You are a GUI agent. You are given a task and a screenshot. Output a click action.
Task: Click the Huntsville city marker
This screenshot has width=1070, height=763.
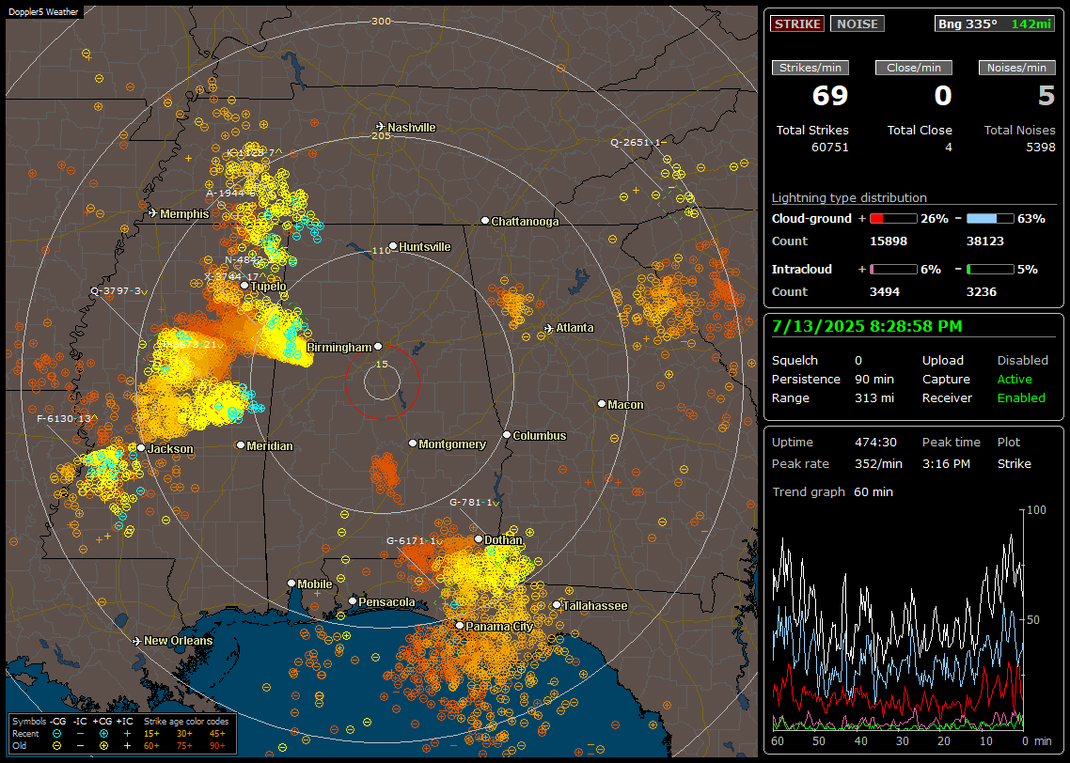click(x=393, y=246)
